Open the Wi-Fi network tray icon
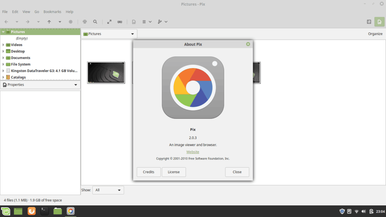Screen dimensions: 386x217 coord(357,211)
